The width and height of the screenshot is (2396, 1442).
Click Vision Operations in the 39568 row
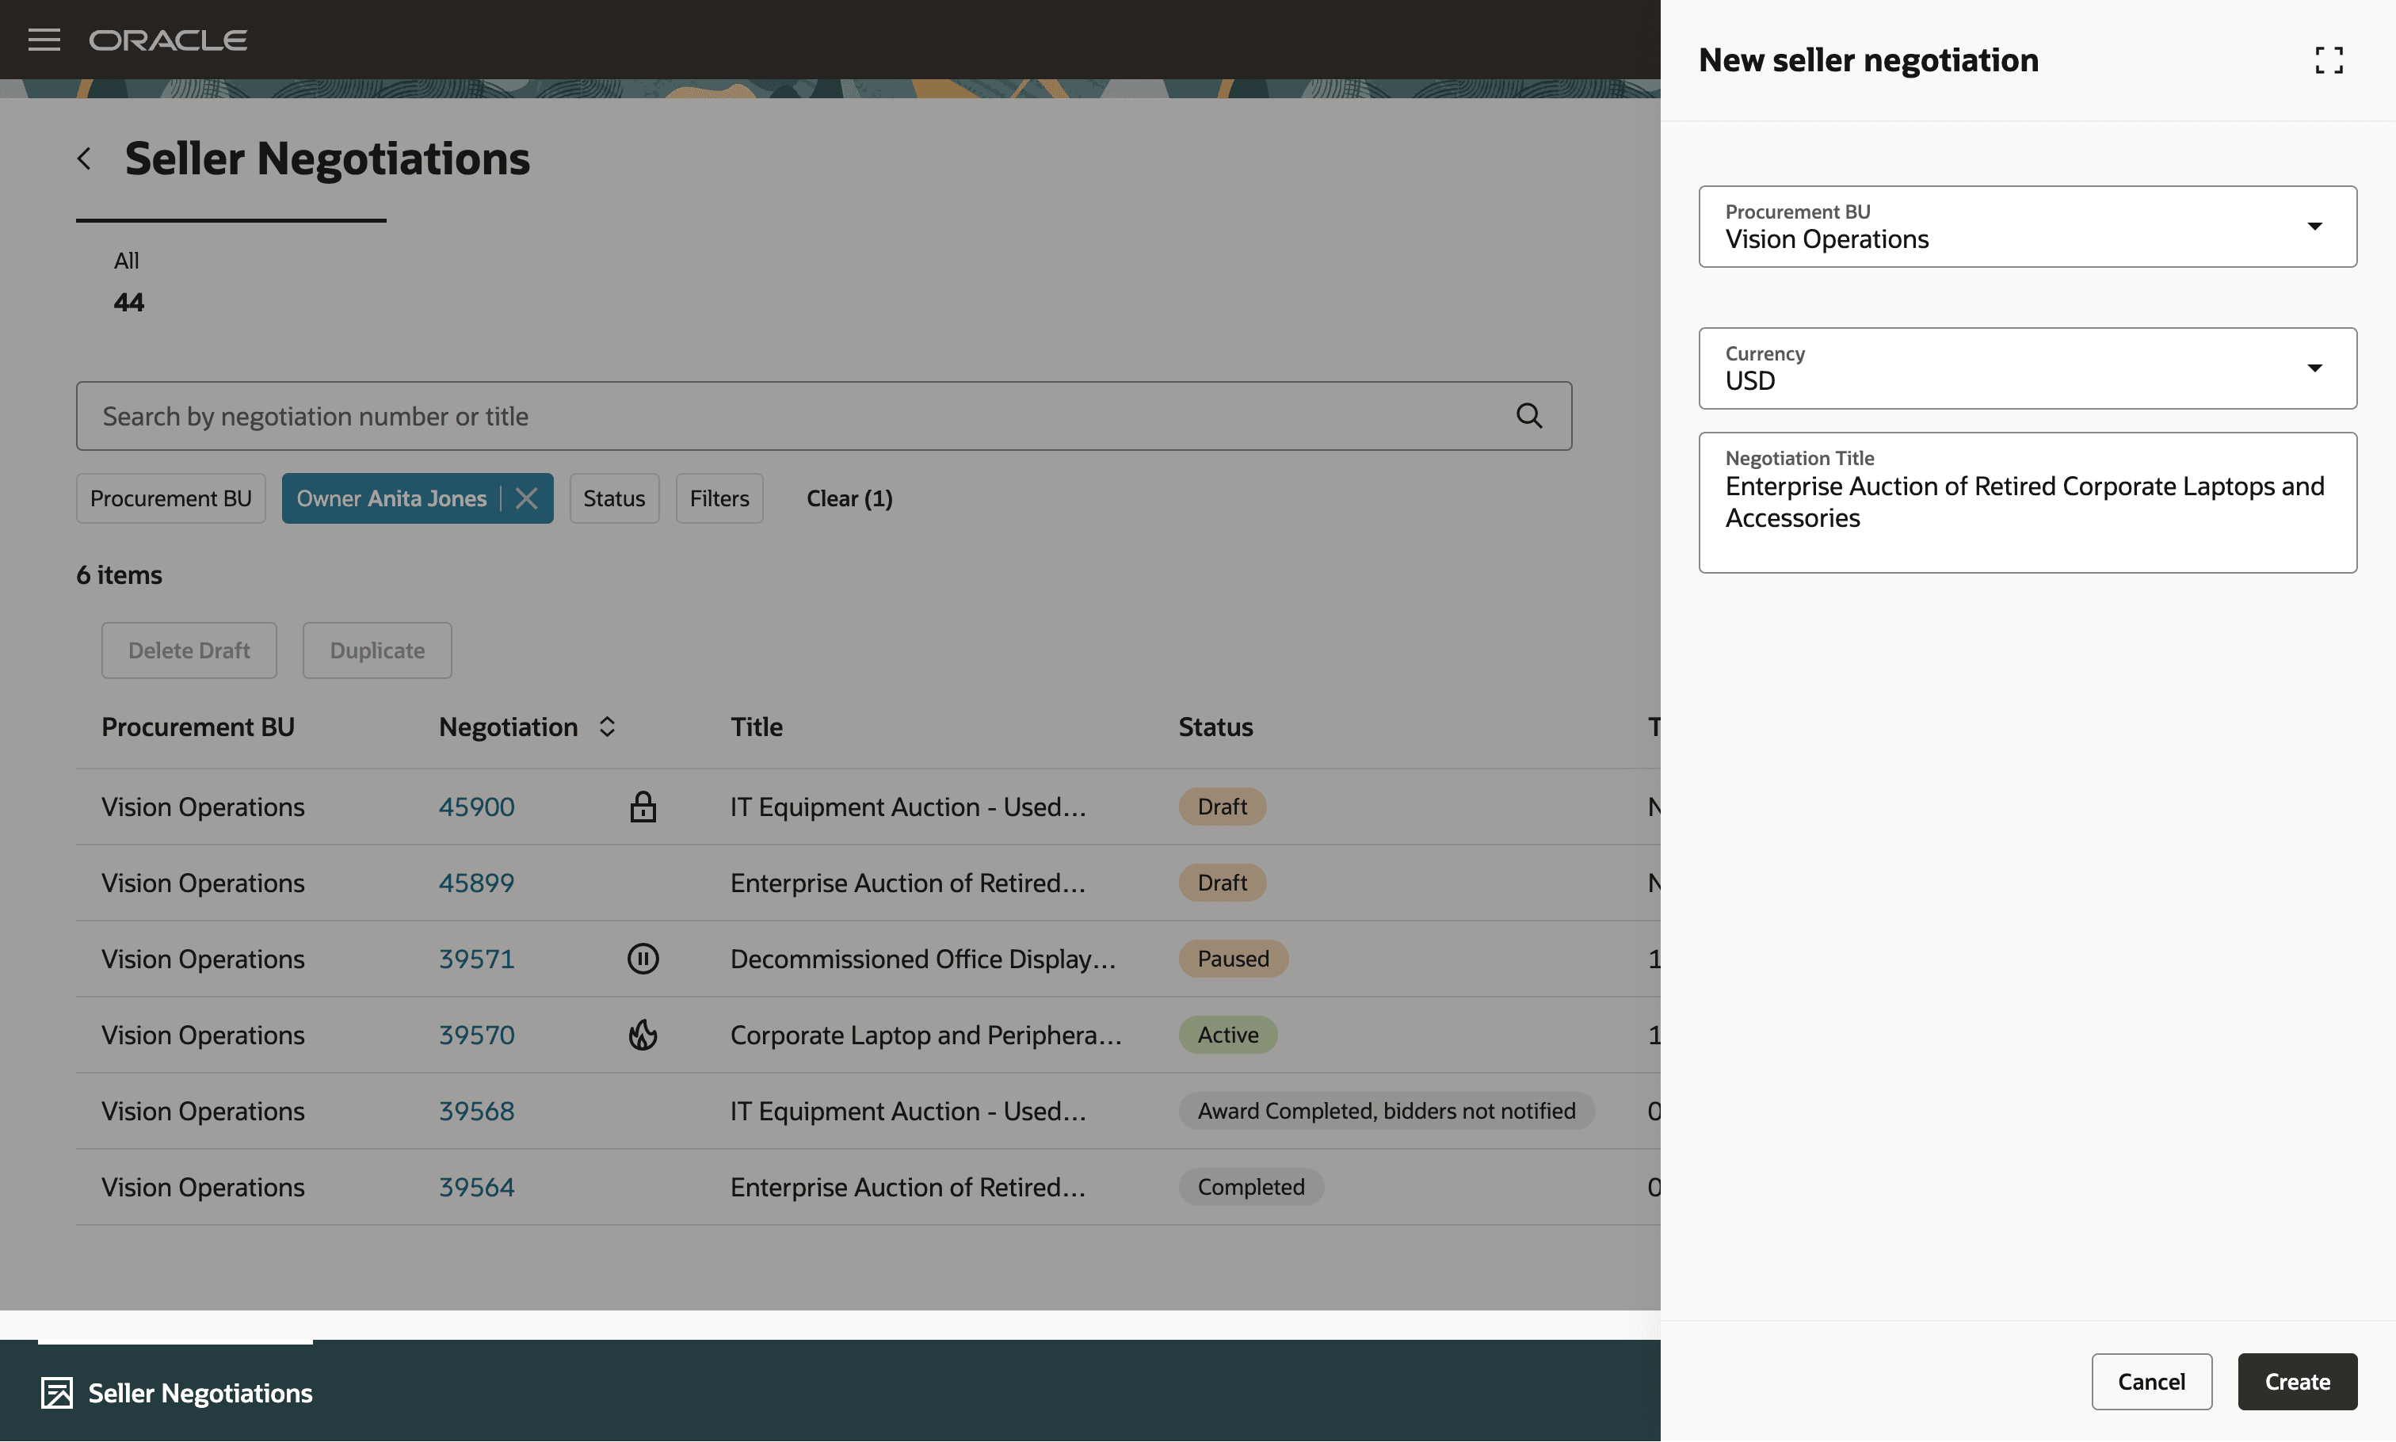(x=203, y=1111)
